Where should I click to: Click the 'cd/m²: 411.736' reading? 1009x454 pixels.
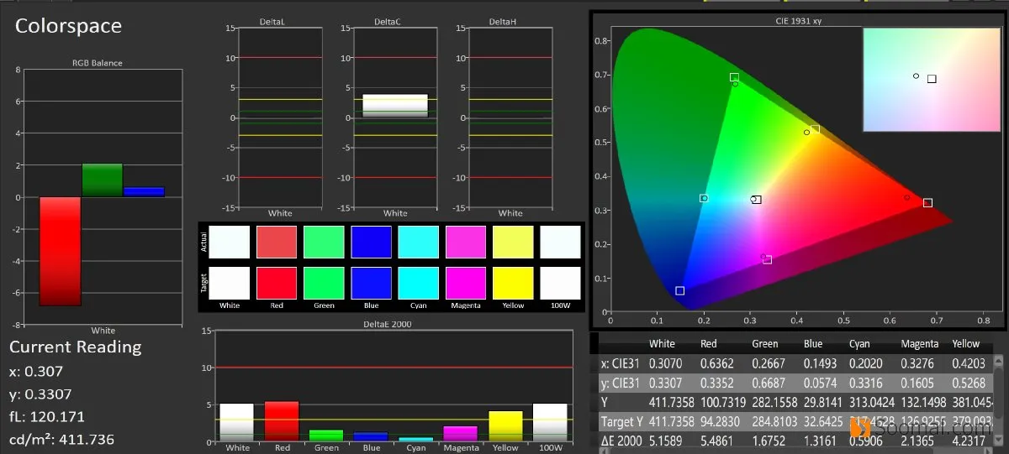(62, 439)
